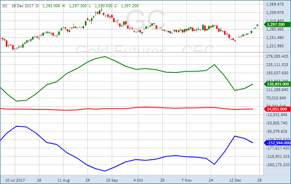Screen dimensions: 291x184
Task: Click the 1,369.475 price axis label
Action: (275, 4)
